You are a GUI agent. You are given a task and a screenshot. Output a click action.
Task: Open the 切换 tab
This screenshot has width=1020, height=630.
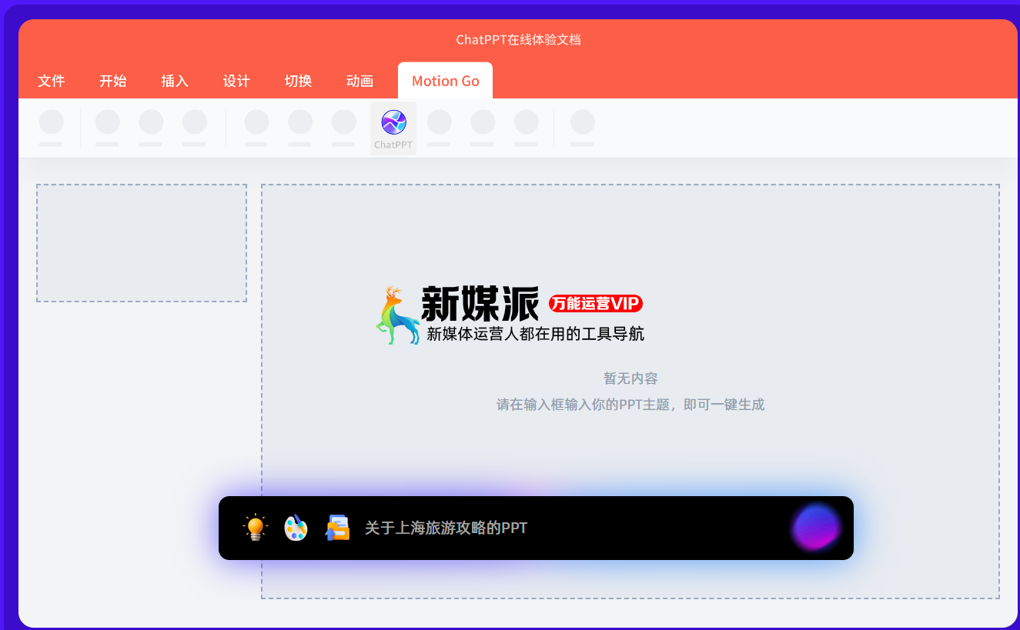(x=298, y=81)
